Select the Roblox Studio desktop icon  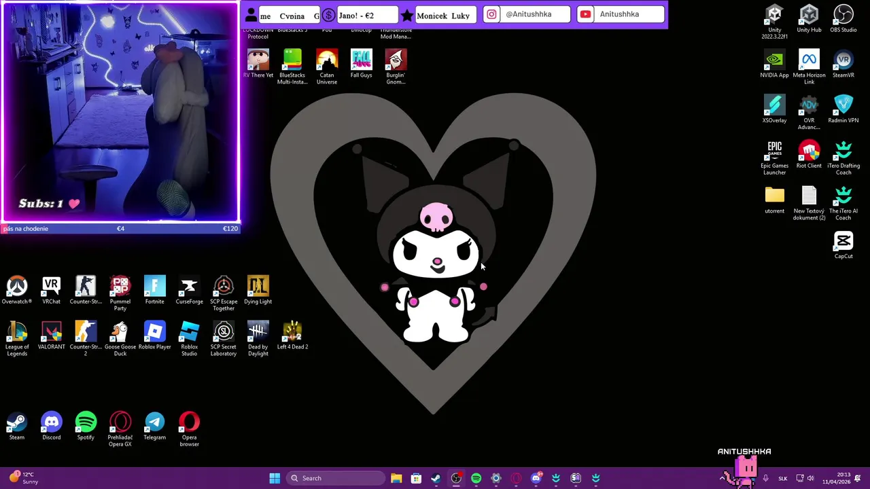click(x=189, y=339)
